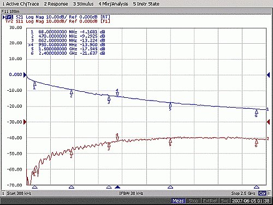This screenshot has width=273, height=205.
Task: Click the red reference arrow on right edge
Action: (268, 122)
